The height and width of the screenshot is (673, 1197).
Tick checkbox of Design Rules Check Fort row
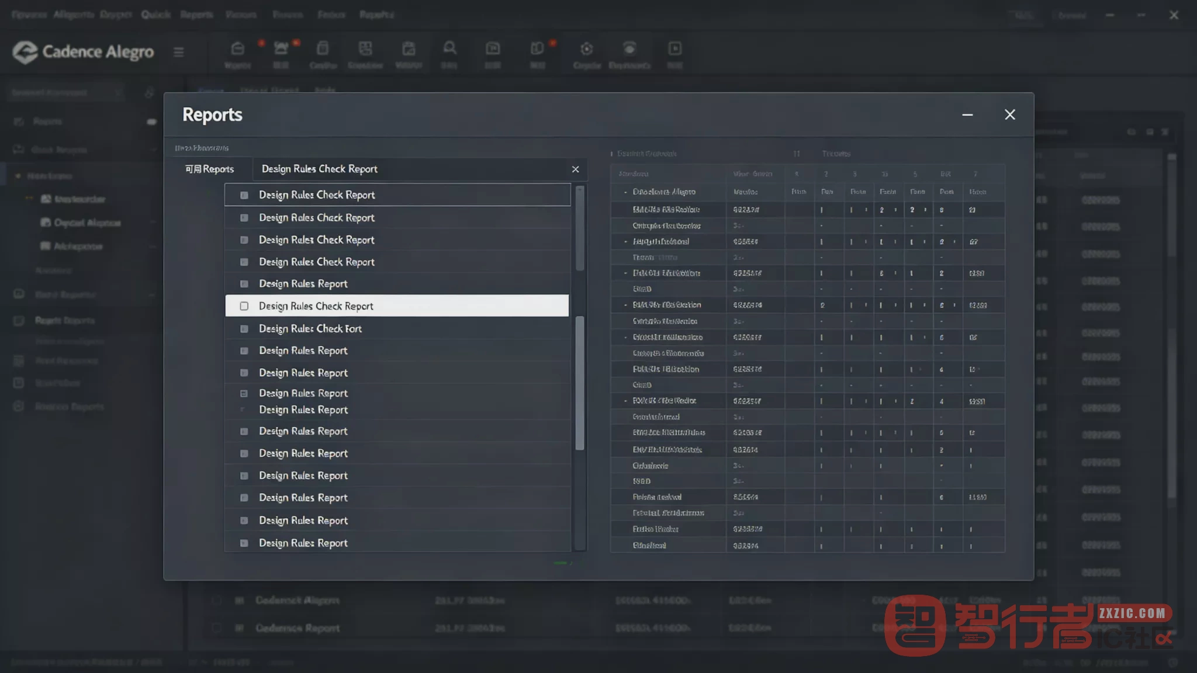click(x=244, y=329)
